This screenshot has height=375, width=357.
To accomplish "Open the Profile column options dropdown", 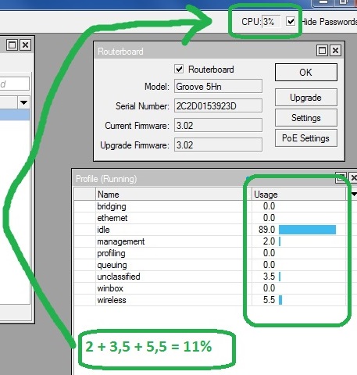I will click(x=354, y=195).
